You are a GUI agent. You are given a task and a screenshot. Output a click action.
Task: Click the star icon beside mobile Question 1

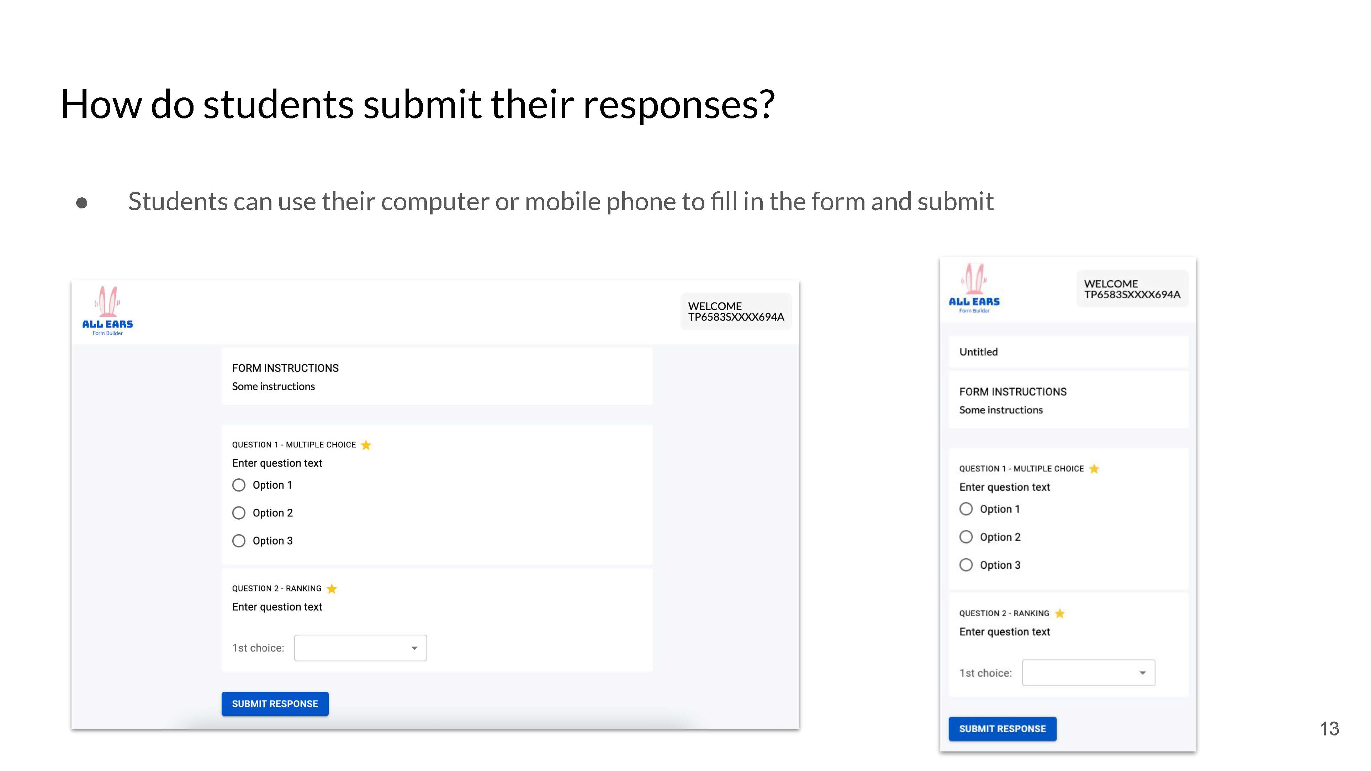pyautogui.click(x=1094, y=469)
